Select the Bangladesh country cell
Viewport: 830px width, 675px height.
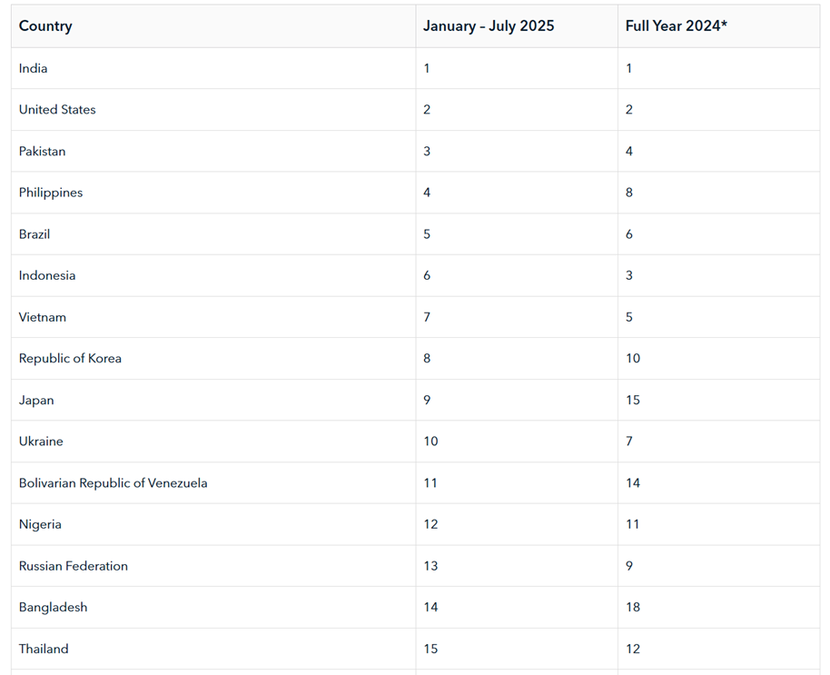[x=54, y=607]
